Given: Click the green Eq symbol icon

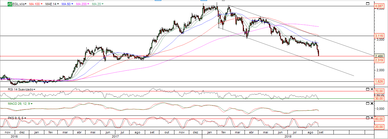Looking at the screenshot, I should click(x=10, y=4).
